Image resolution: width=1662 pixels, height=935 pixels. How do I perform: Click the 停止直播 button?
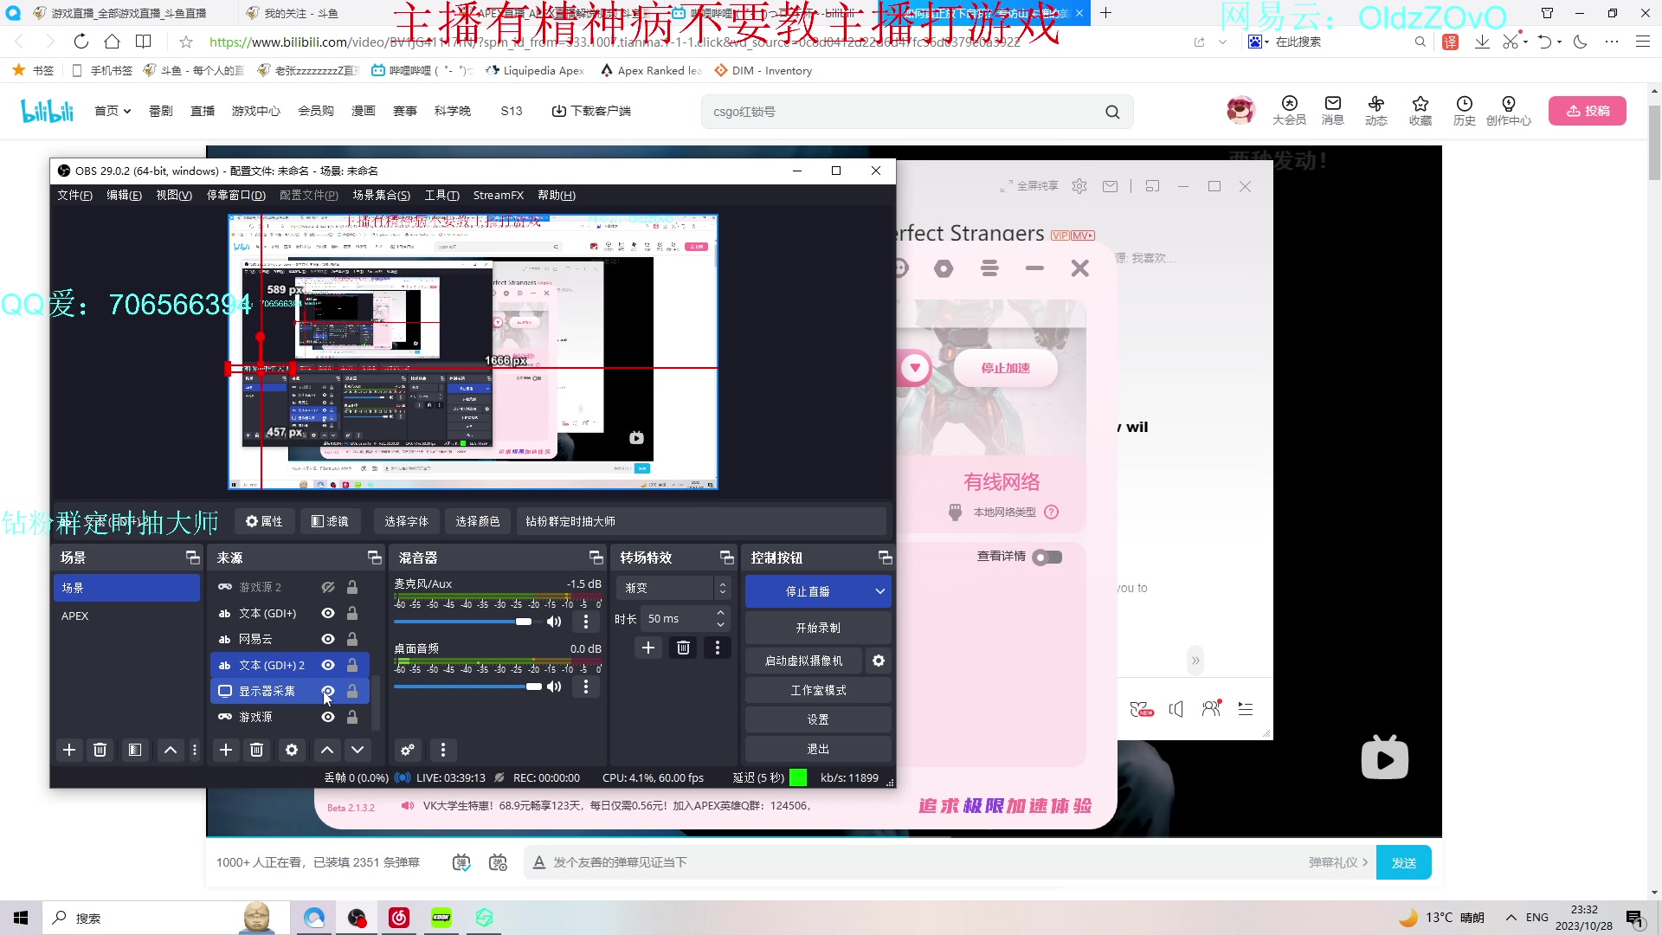[x=808, y=591]
